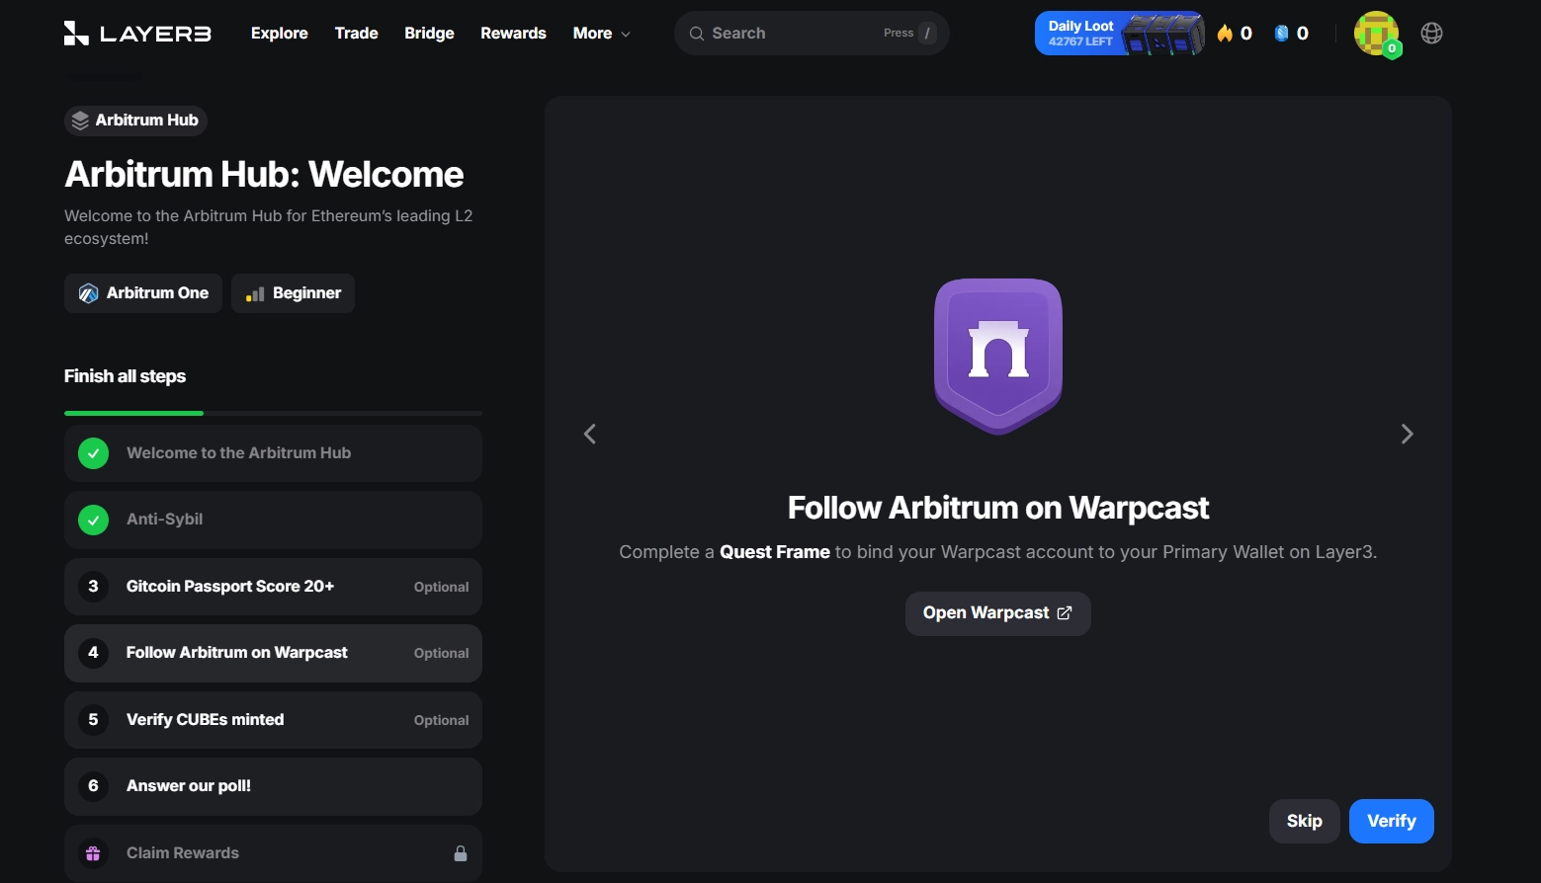This screenshot has height=883, width=1541.
Task: Open the Daily Loot banner
Action: pyautogui.click(x=1120, y=34)
